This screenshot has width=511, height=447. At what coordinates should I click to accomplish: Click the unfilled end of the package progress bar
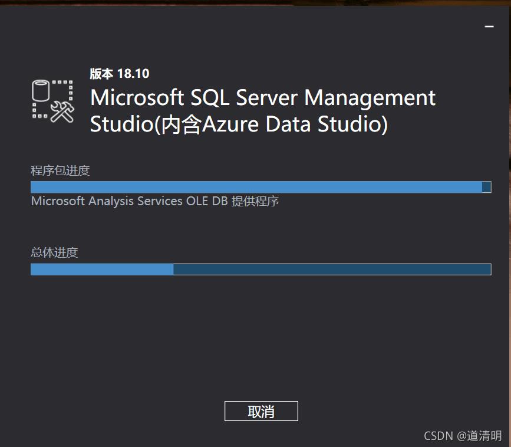pyautogui.click(x=486, y=187)
